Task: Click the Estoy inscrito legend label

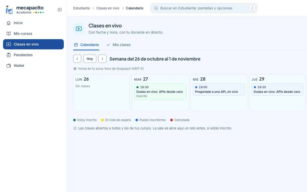Action: (87, 120)
